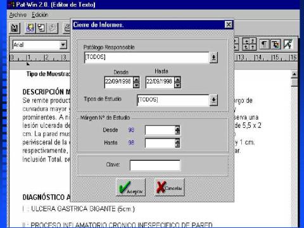304x228 pixels.
Task: Click the yellow document toolbar icon
Action: pyautogui.click(x=30, y=28)
